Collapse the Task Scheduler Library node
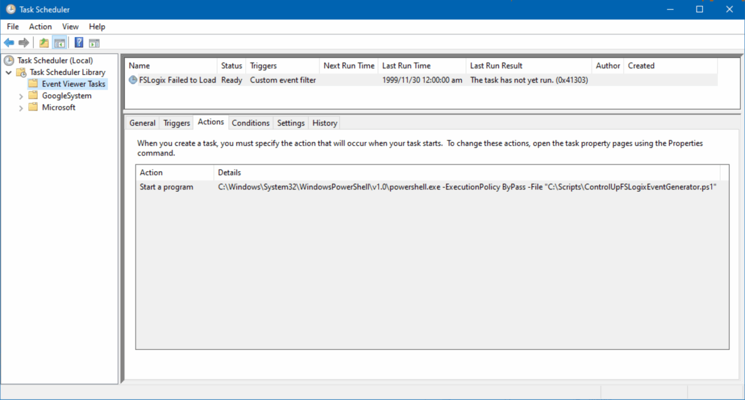 click(8, 72)
